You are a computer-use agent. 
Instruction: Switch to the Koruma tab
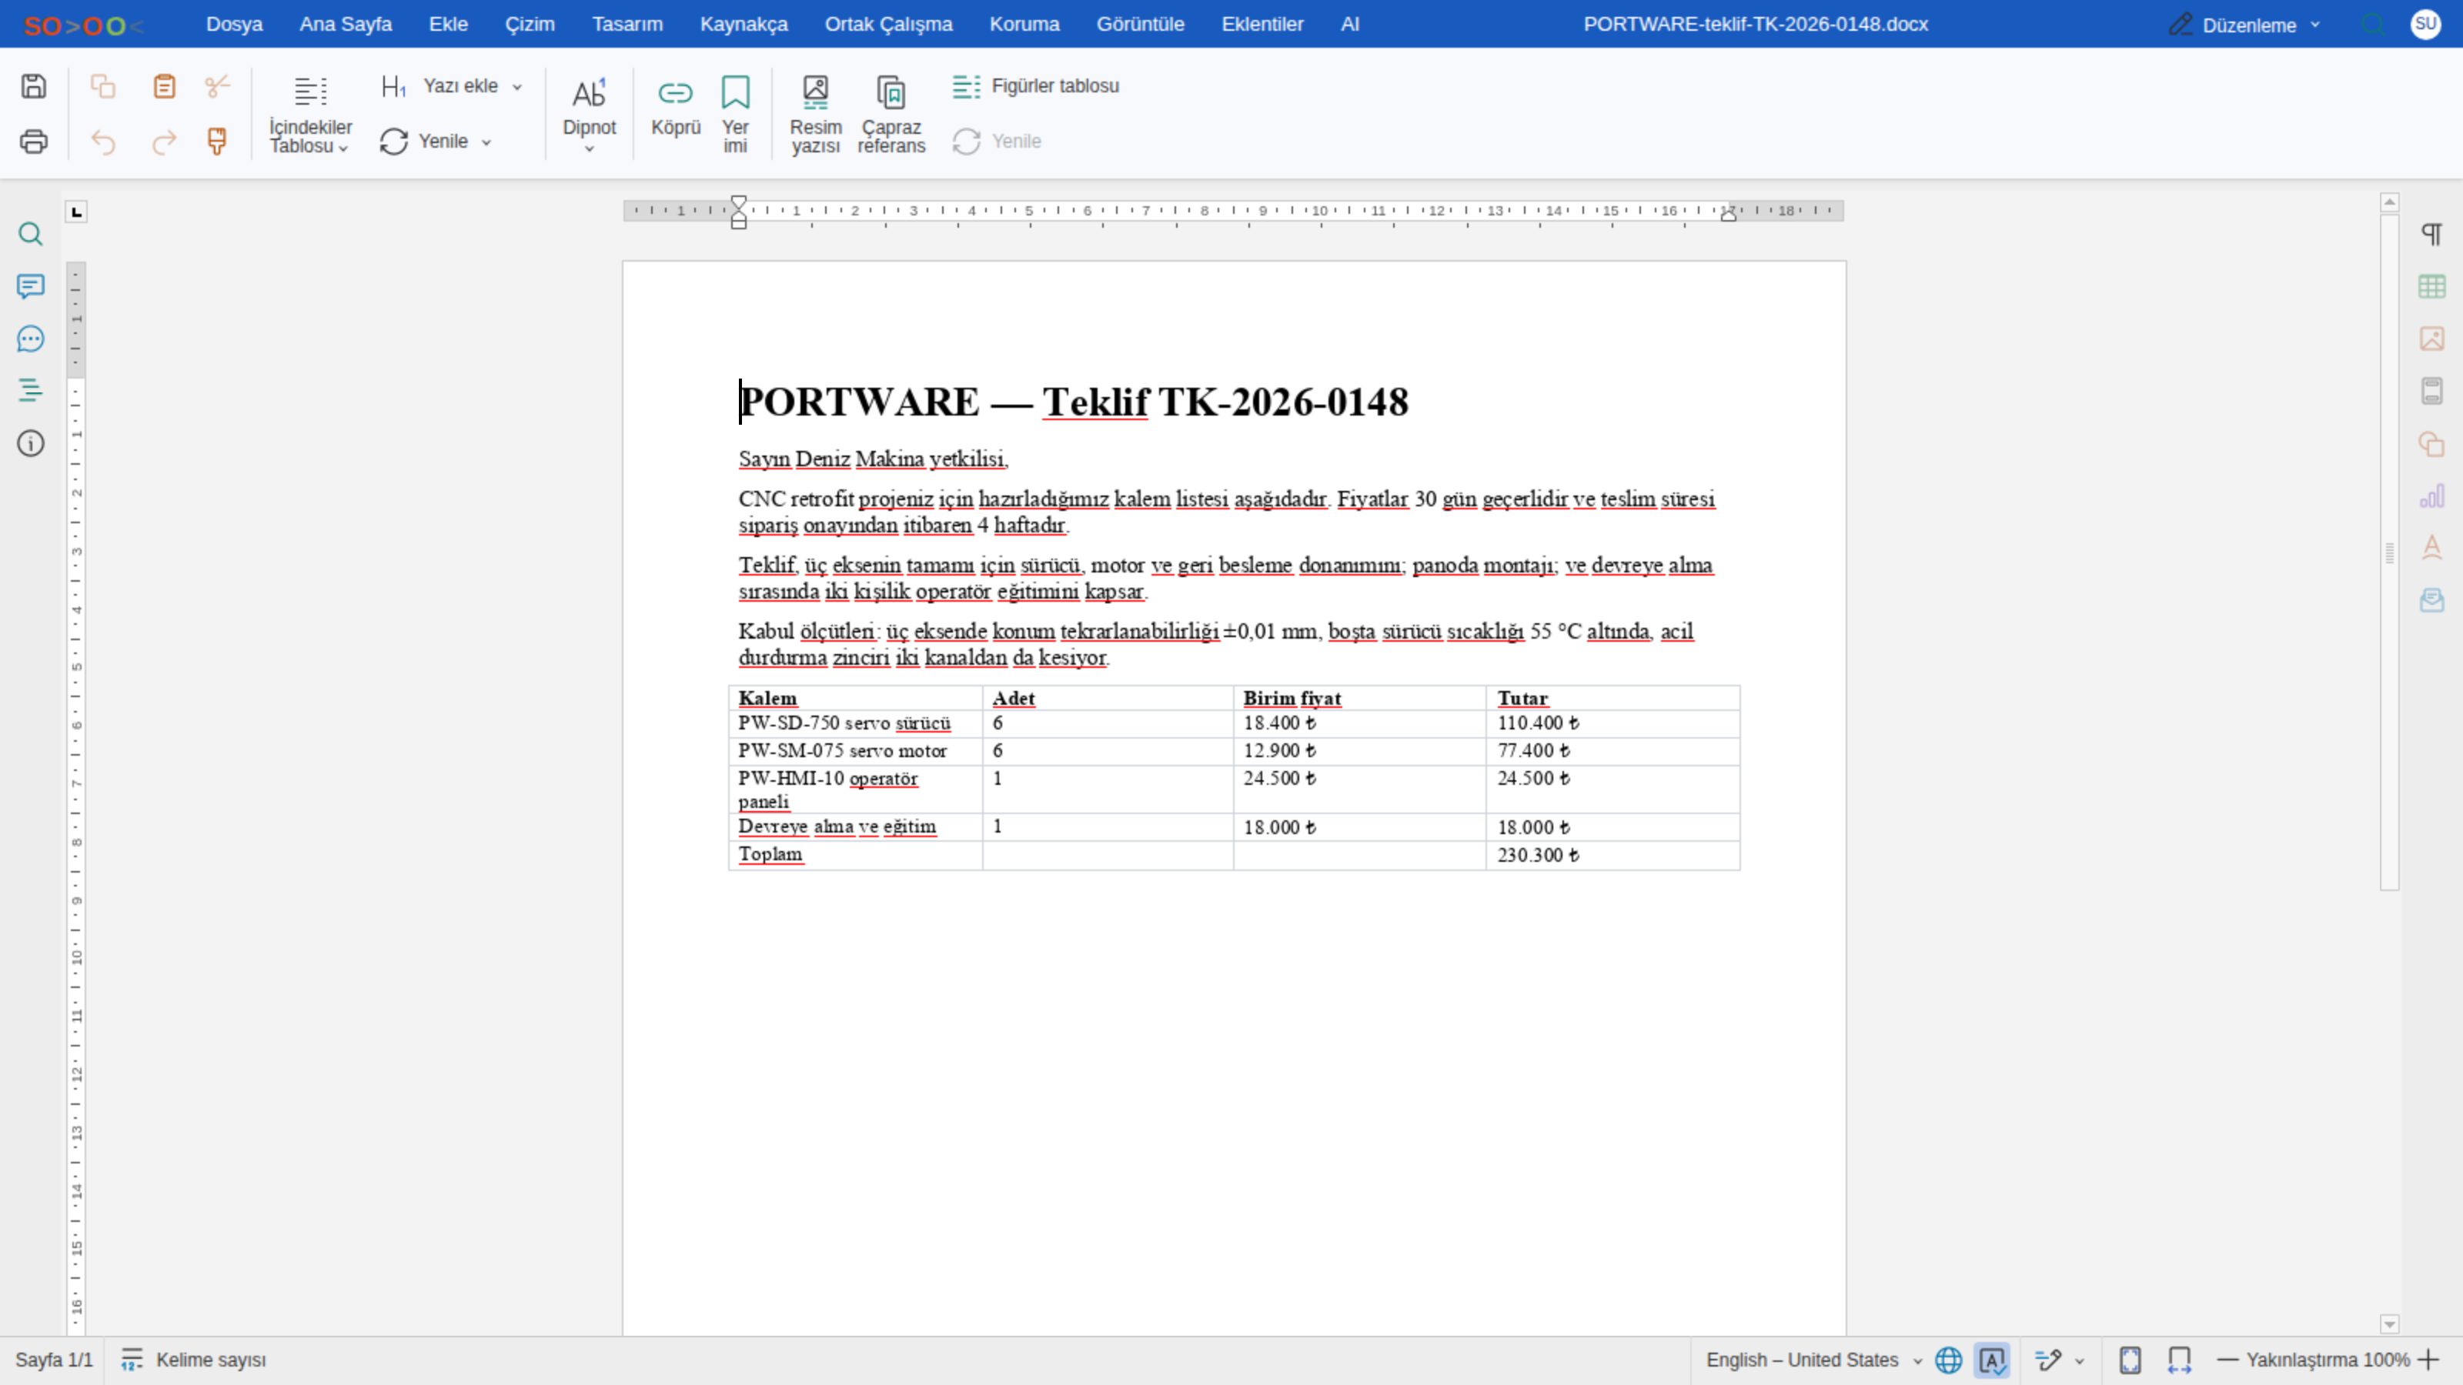pyautogui.click(x=1024, y=24)
